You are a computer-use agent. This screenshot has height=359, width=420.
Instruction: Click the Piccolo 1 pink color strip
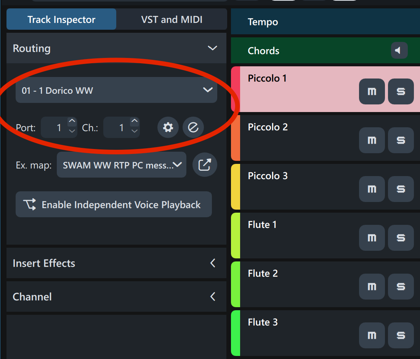pyautogui.click(x=235, y=89)
